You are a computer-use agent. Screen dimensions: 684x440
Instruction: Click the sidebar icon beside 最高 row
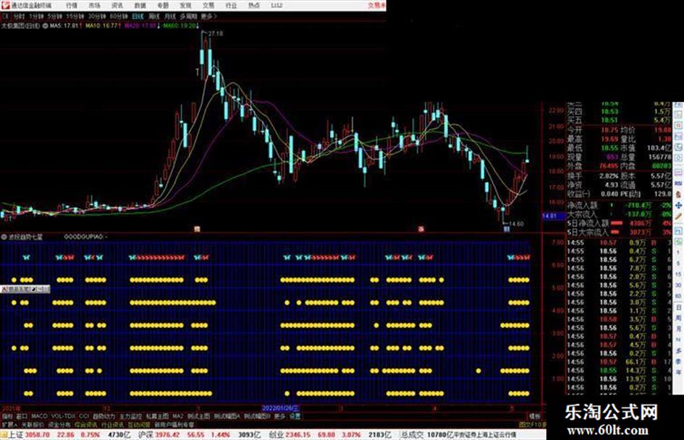tap(678, 137)
